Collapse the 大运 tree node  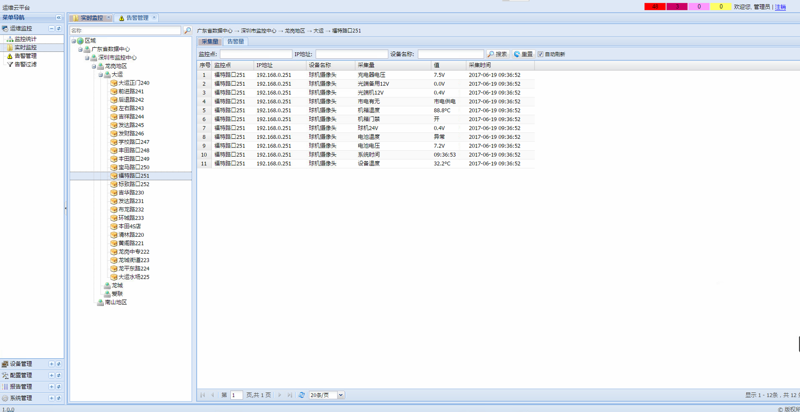coord(101,75)
